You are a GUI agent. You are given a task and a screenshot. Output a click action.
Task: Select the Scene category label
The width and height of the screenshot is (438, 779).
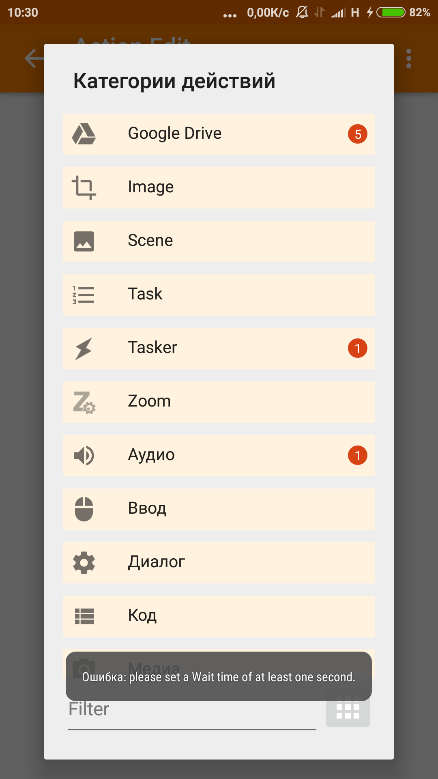coord(150,240)
